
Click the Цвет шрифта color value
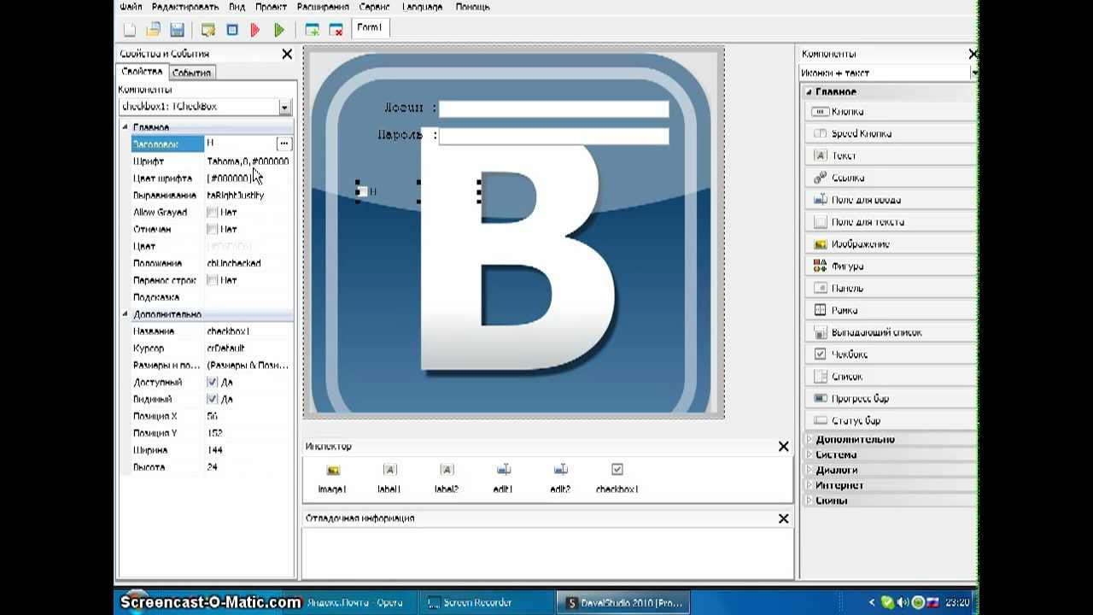point(248,178)
